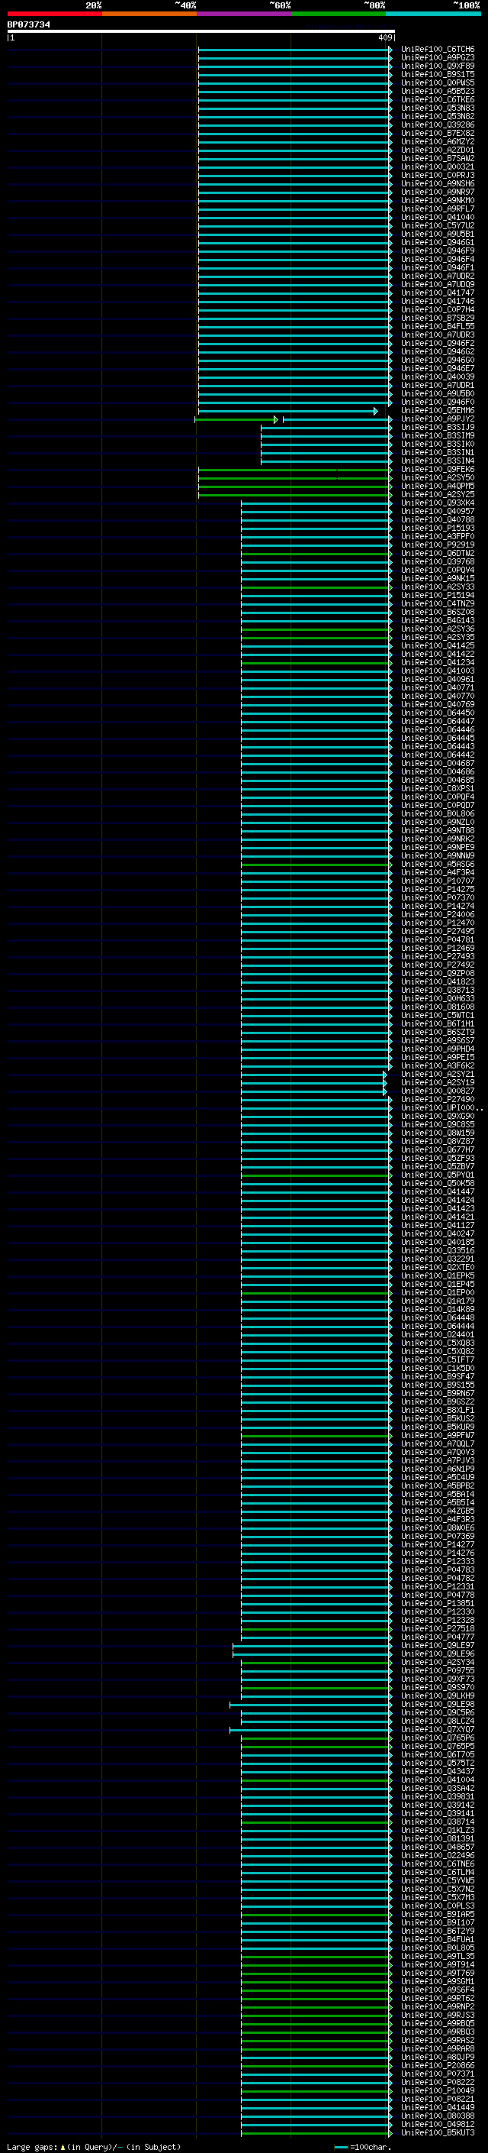Click hit label UniRef100_C0PQV4
The height and width of the screenshot is (2153, 488).
(438, 571)
